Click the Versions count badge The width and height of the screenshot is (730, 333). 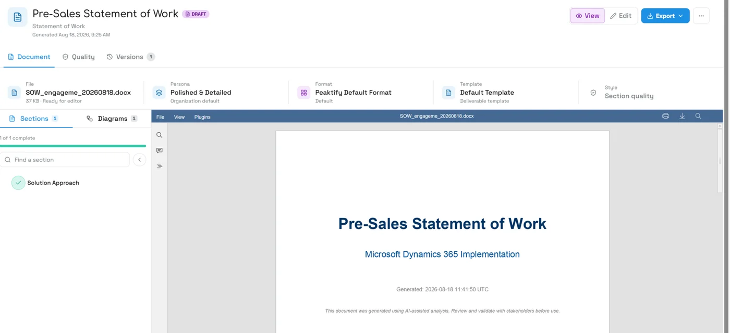click(x=151, y=57)
